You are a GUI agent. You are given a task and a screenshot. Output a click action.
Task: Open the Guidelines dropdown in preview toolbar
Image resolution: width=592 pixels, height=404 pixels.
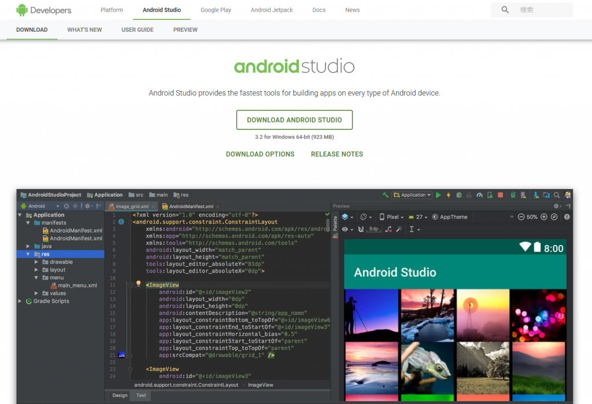[x=415, y=229]
